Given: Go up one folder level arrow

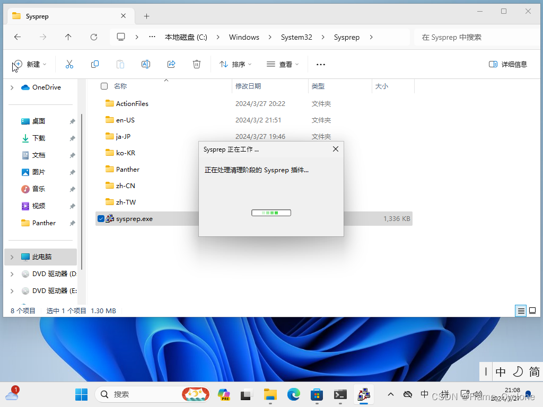Looking at the screenshot, I should point(68,37).
